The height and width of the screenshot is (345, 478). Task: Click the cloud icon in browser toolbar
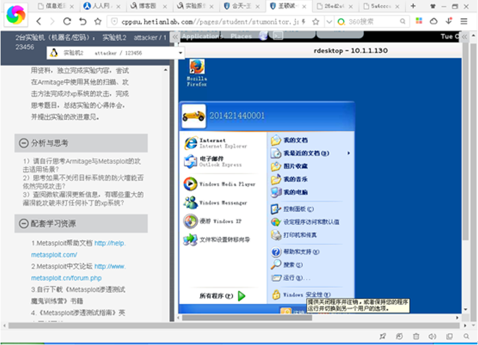point(433,21)
